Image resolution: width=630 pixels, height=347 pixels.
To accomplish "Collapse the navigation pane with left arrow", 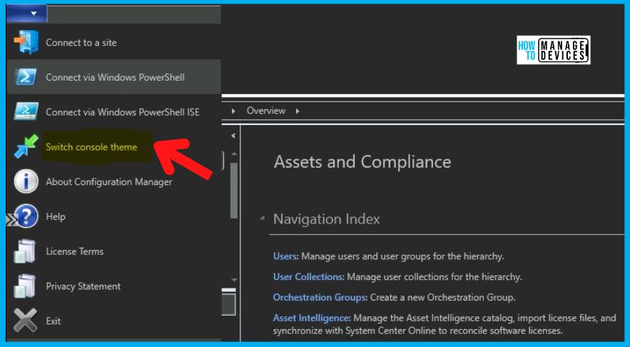I will 233,136.
